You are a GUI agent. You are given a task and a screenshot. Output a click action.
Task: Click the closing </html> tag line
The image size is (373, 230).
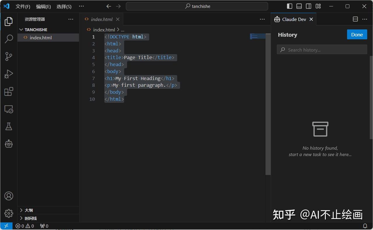pos(114,99)
